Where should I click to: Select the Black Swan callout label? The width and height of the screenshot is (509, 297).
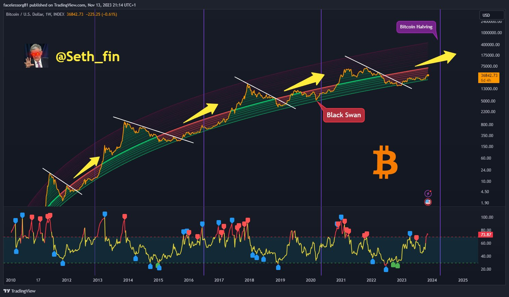[344, 115]
